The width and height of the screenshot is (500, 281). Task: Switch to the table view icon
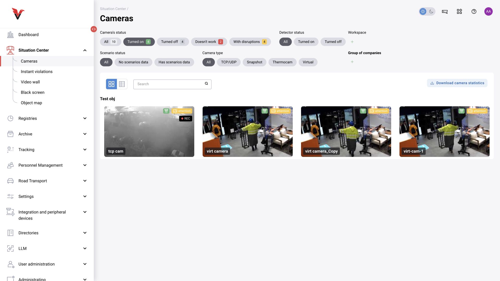[122, 84]
